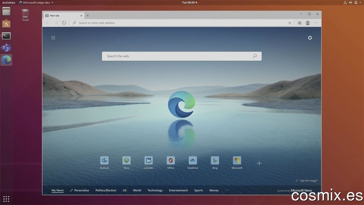This screenshot has width=364, height=205.
Task: Open the Xbox quick link tile
Action: (x=126, y=162)
